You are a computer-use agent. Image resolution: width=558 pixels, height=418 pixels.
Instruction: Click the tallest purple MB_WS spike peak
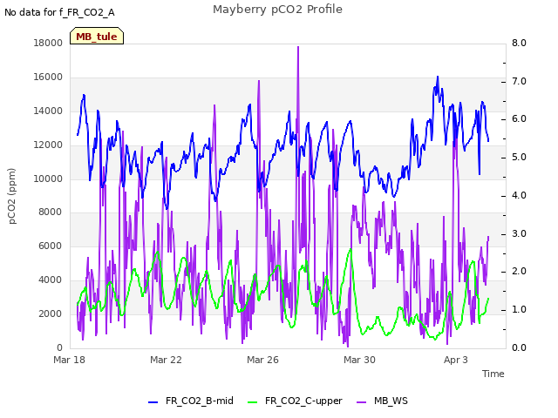tap(298, 46)
